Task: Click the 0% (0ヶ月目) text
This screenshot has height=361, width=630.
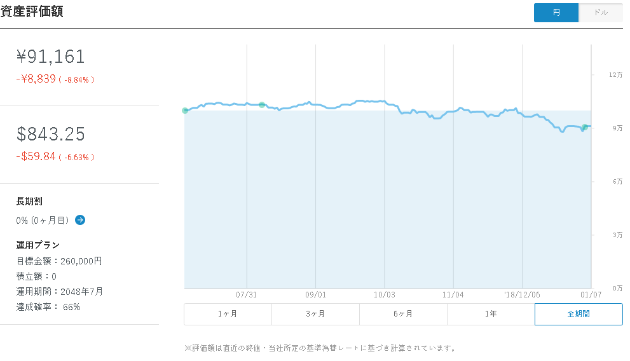Action: click(43, 221)
